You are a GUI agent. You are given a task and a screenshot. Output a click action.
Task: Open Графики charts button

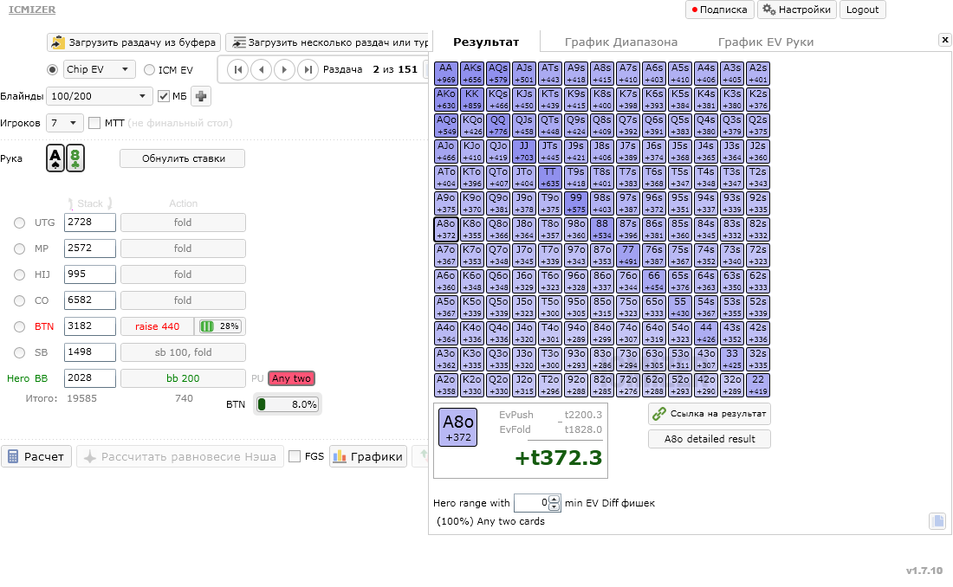pos(368,456)
